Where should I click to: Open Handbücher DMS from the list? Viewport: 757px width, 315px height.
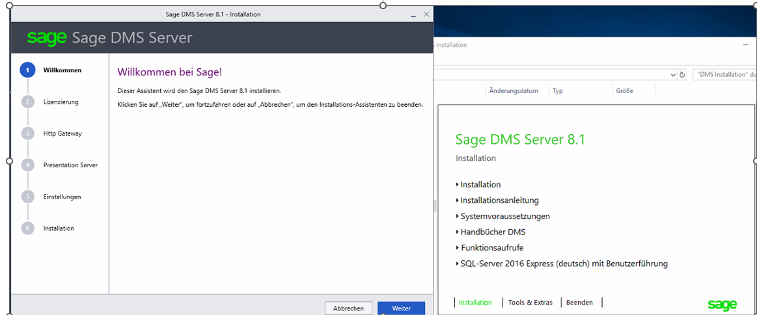[x=493, y=232]
